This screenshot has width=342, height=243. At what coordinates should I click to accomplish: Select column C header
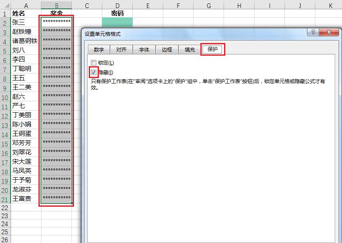click(x=87, y=5)
